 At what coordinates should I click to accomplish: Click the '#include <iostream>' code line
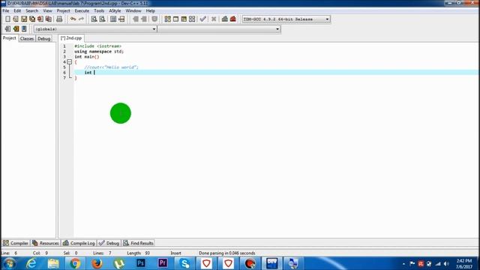click(x=98, y=46)
